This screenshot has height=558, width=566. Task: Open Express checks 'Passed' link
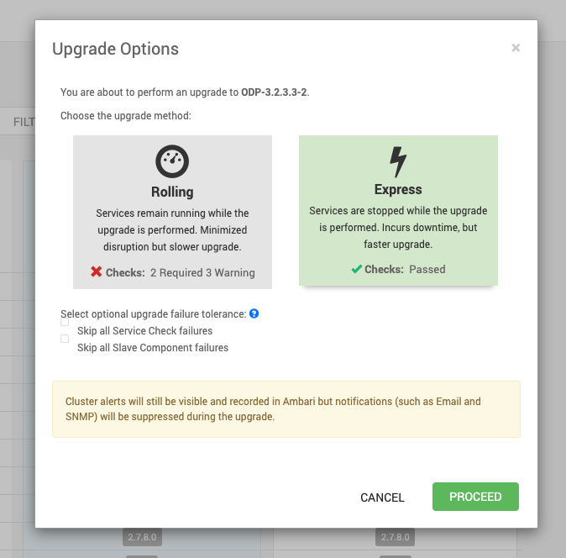[x=427, y=270]
